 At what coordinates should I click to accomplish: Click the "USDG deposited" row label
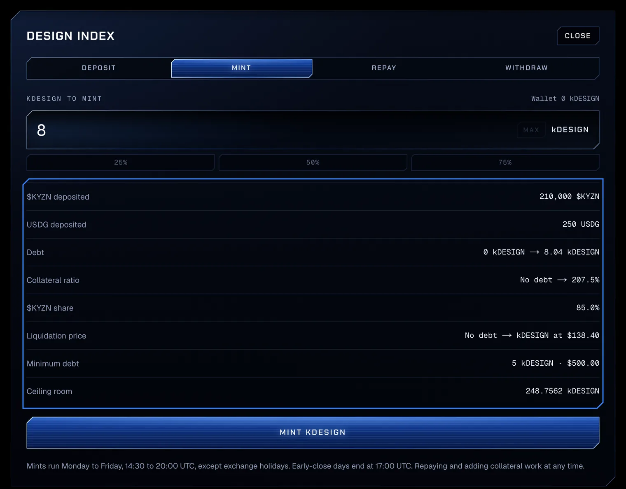pos(56,225)
